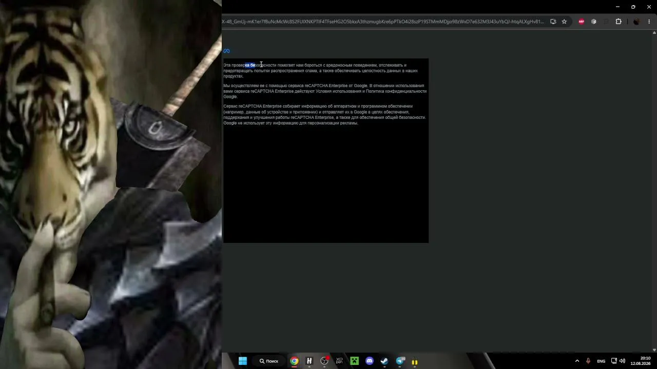Open the Chrome Extensions puzzle menu
Screen dimensions: 657x369
[619, 22]
